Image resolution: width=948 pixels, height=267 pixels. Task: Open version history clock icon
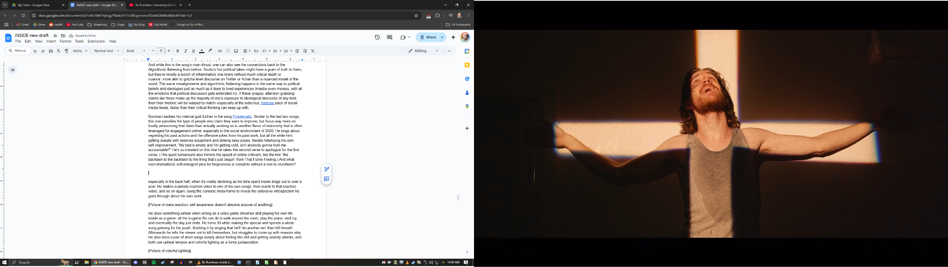(x=377, y=37)
